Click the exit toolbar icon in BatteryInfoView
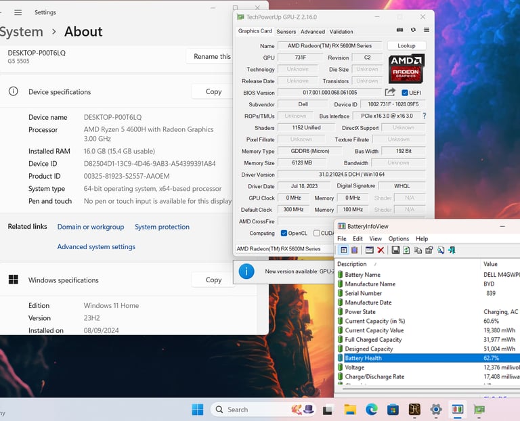This screenshot has height=421, width=520. pyautogui.click(x=452, y=250)
